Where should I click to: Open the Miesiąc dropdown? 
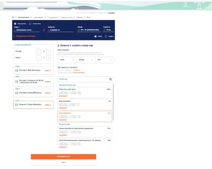86,60
